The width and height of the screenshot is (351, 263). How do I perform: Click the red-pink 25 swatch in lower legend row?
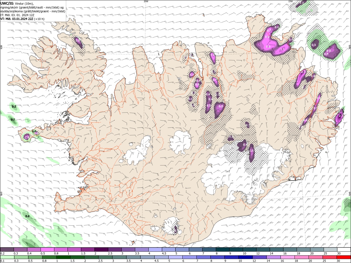pos(329,257)
